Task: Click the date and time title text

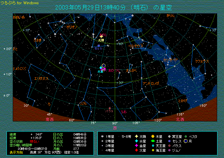Action: pyautogui.click(x=113, y=8)
